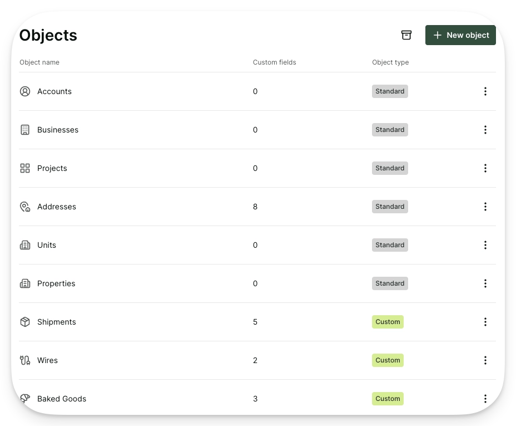Image resolution: width=516 pixels, height=426 pixels.
Task: Click custom fields count 0 for Accounts
Action: tap(255, 91)
